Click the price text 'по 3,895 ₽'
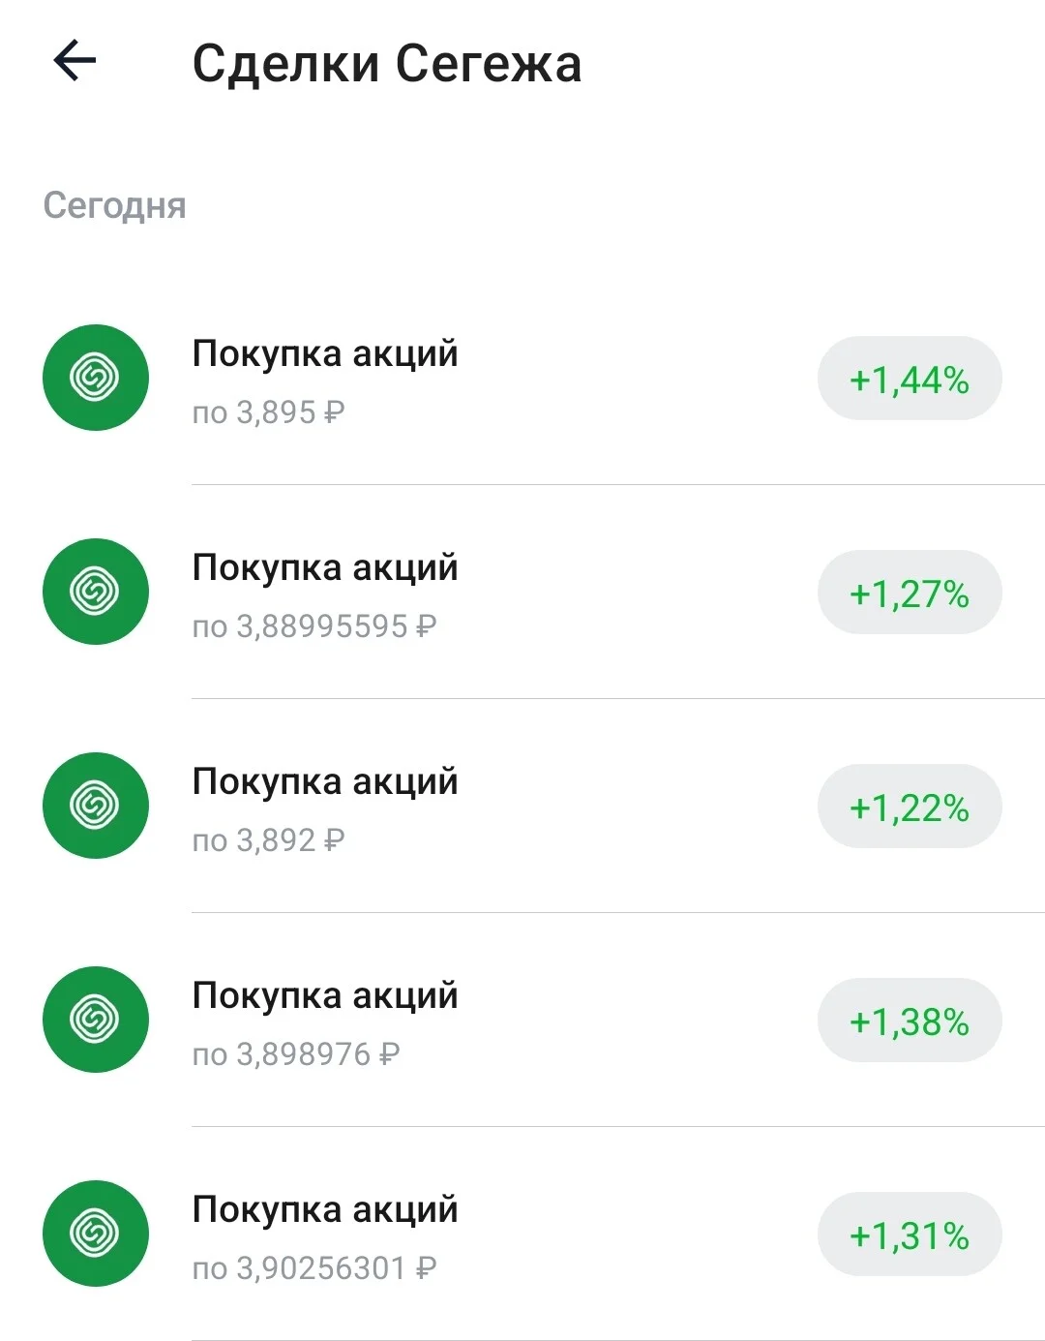Screen dimensions: 1045x1341 268,413
